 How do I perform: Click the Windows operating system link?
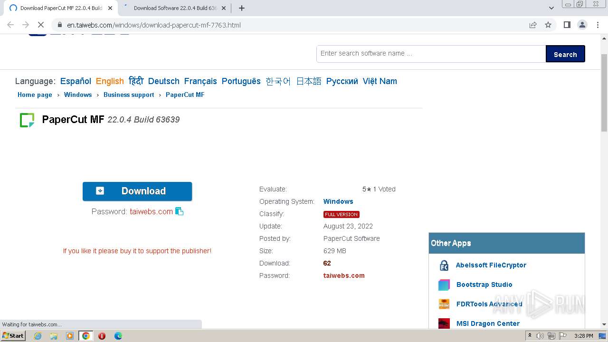coord(338,201)
